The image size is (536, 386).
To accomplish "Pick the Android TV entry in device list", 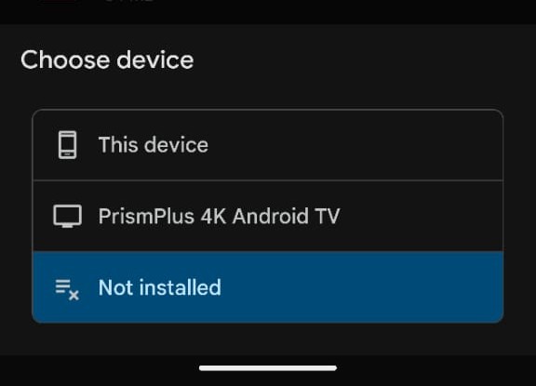I will pyautogui.click(x=268, y=216).
